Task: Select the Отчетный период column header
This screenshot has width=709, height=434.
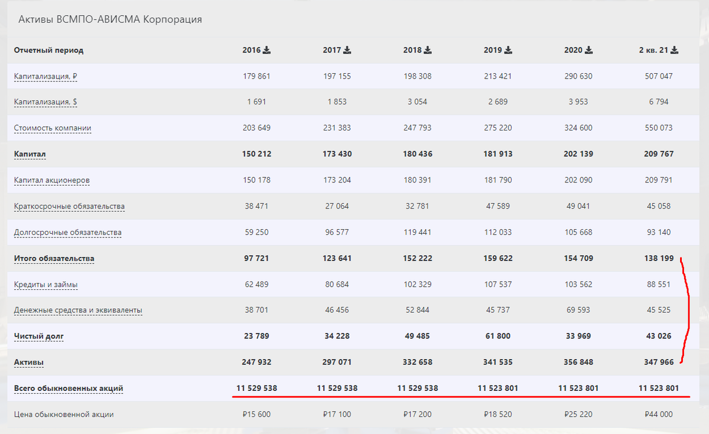Action: pos(49,50)
